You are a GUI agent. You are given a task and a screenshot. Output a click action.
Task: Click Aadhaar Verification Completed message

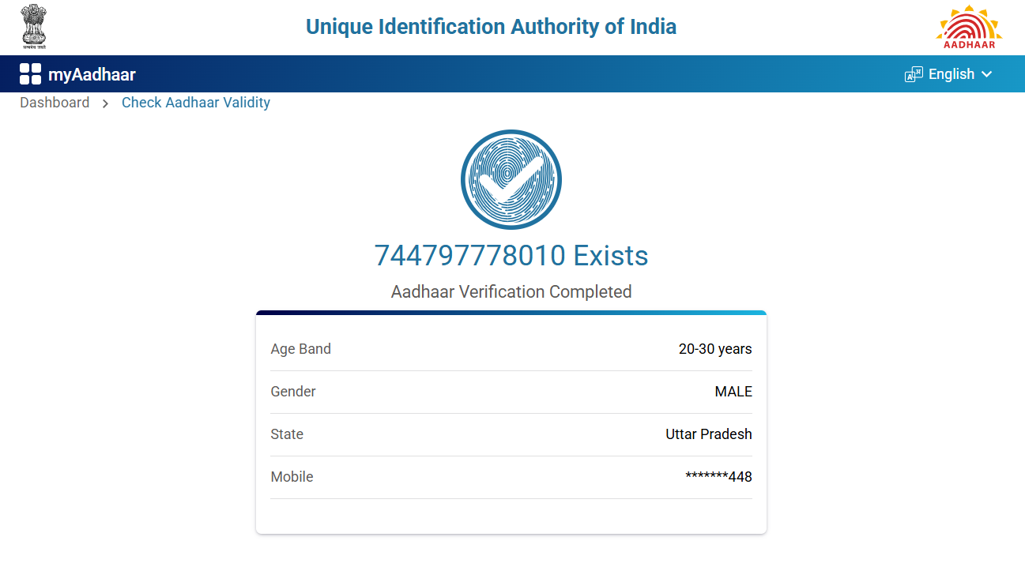(x=511, y=292)
